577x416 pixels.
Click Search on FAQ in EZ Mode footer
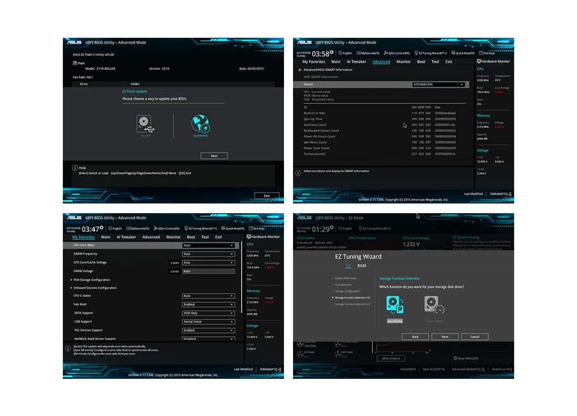502,369
